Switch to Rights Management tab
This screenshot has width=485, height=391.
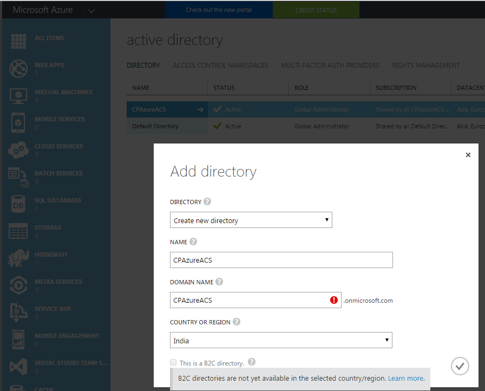(426, 66)
